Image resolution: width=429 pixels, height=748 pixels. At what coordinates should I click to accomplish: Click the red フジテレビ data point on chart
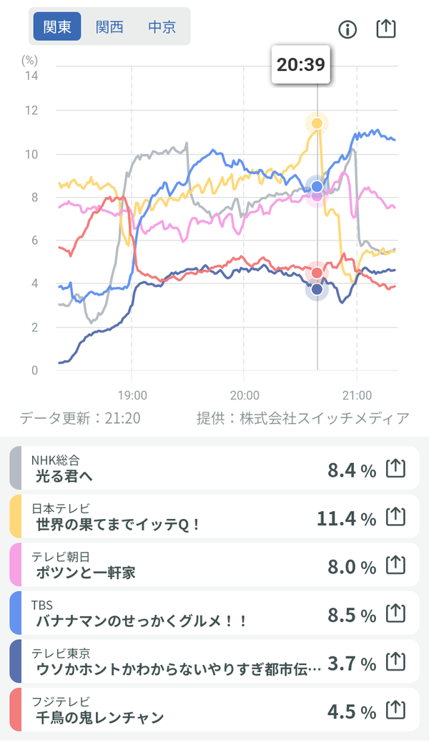[317, 273]
